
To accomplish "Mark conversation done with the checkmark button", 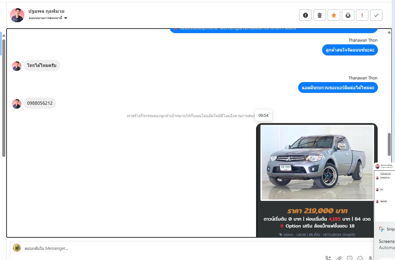I will pyautogui.click(x=376, y=15).
